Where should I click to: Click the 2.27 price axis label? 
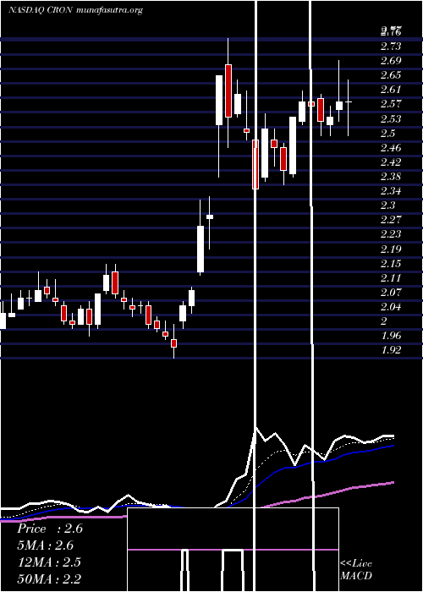[x=391, y=220]
